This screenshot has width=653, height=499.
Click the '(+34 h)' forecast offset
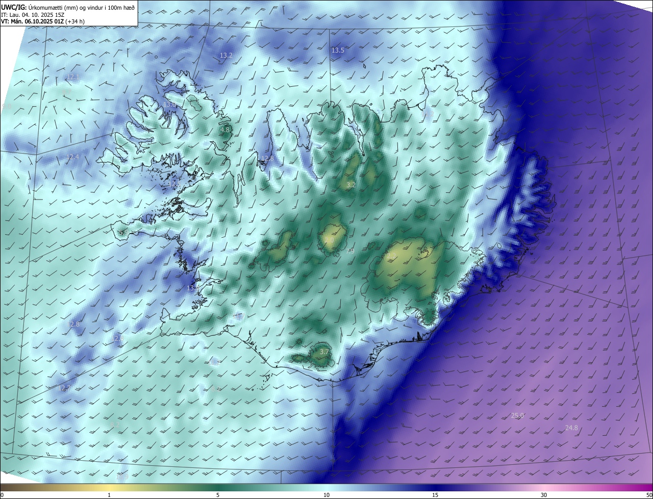coord(75,21)
